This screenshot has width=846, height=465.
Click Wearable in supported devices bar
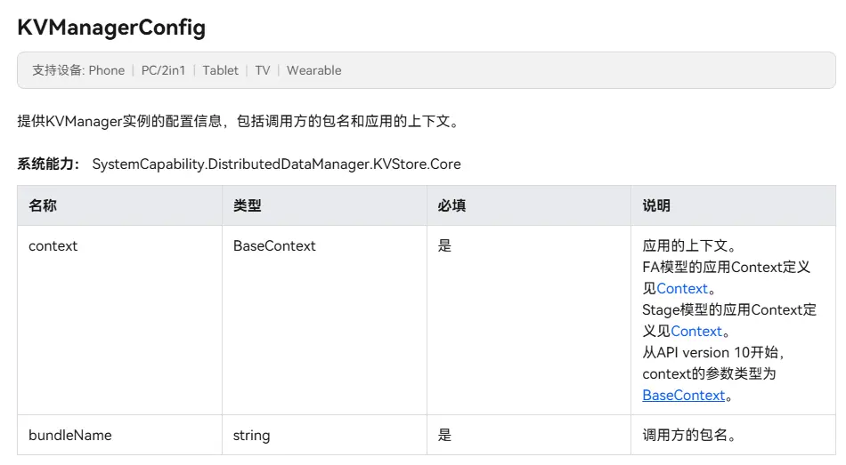coord(313,70)
